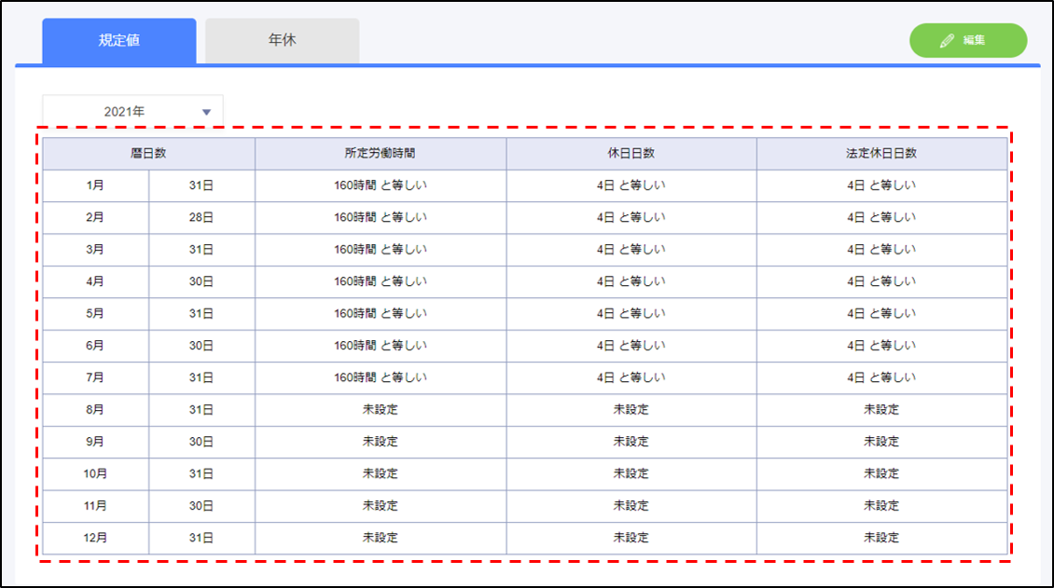Viewport: 1054px width, 588px height.
Task: Click the 11月 row label
Action: [95, 506]
